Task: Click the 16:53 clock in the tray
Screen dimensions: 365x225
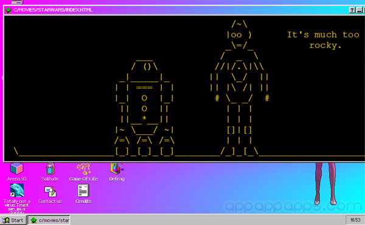Action: click(355, 220)
